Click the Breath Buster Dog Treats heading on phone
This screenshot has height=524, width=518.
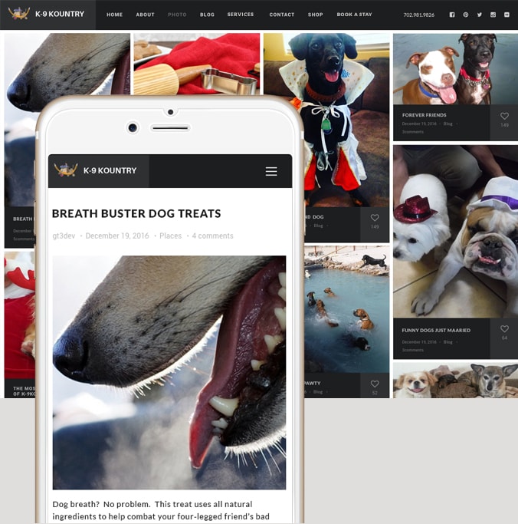point(136,213)
